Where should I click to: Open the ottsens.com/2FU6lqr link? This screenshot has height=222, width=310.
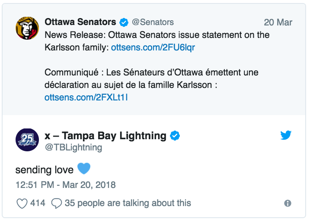153,47
